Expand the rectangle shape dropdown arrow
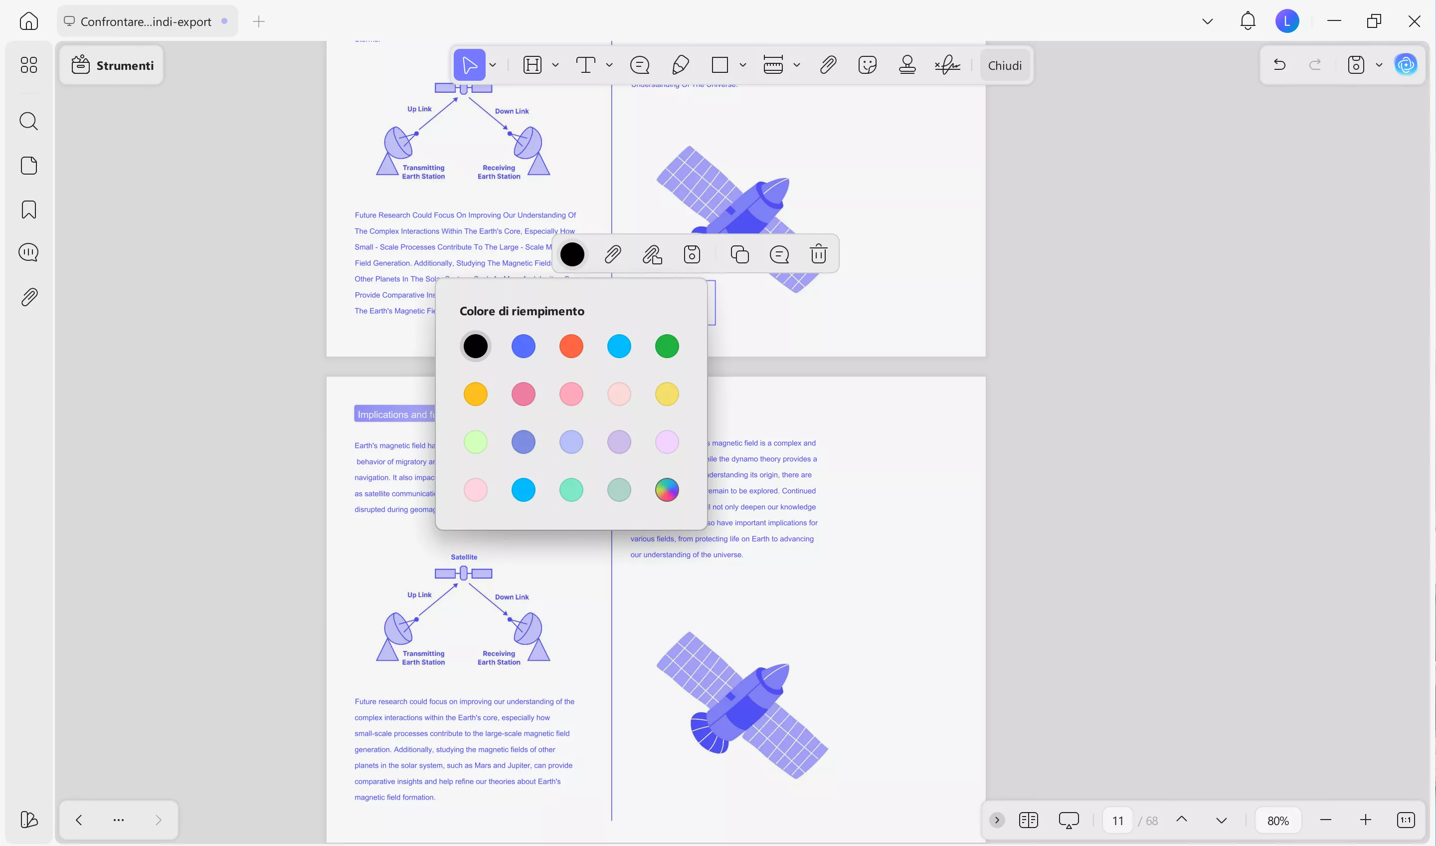Screen dimensions: 1436x846 tap(742, 65)
